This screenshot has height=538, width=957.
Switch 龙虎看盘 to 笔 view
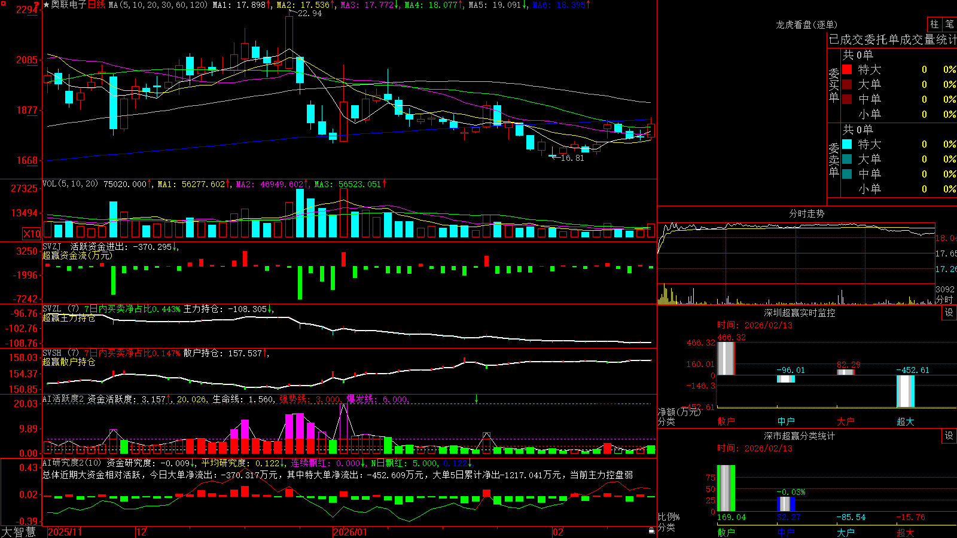pos(950,25)
